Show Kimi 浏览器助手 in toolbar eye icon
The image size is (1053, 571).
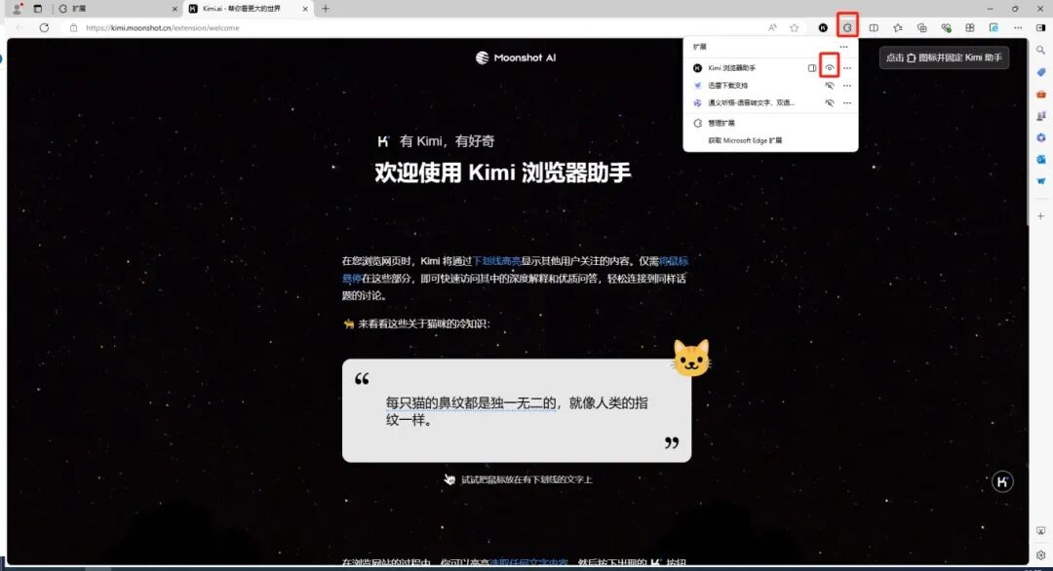(830, 68)
